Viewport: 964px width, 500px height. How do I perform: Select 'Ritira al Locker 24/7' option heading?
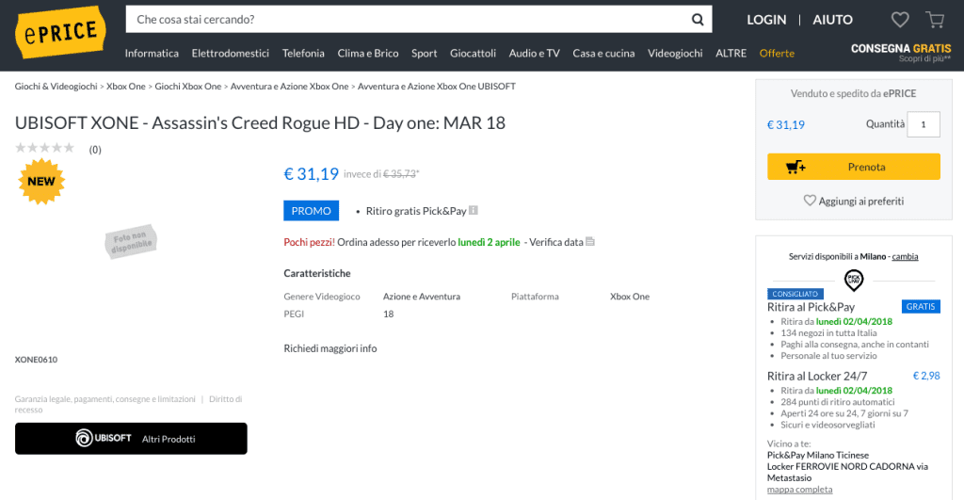(817, 376)
